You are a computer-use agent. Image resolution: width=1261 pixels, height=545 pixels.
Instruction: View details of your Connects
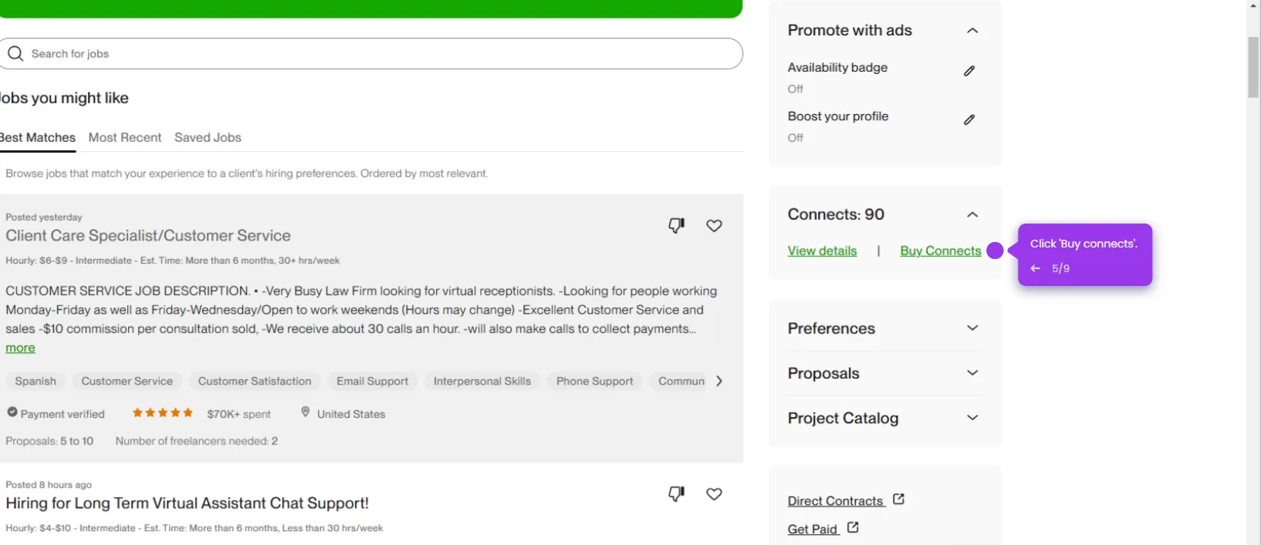tap(822, 251)
